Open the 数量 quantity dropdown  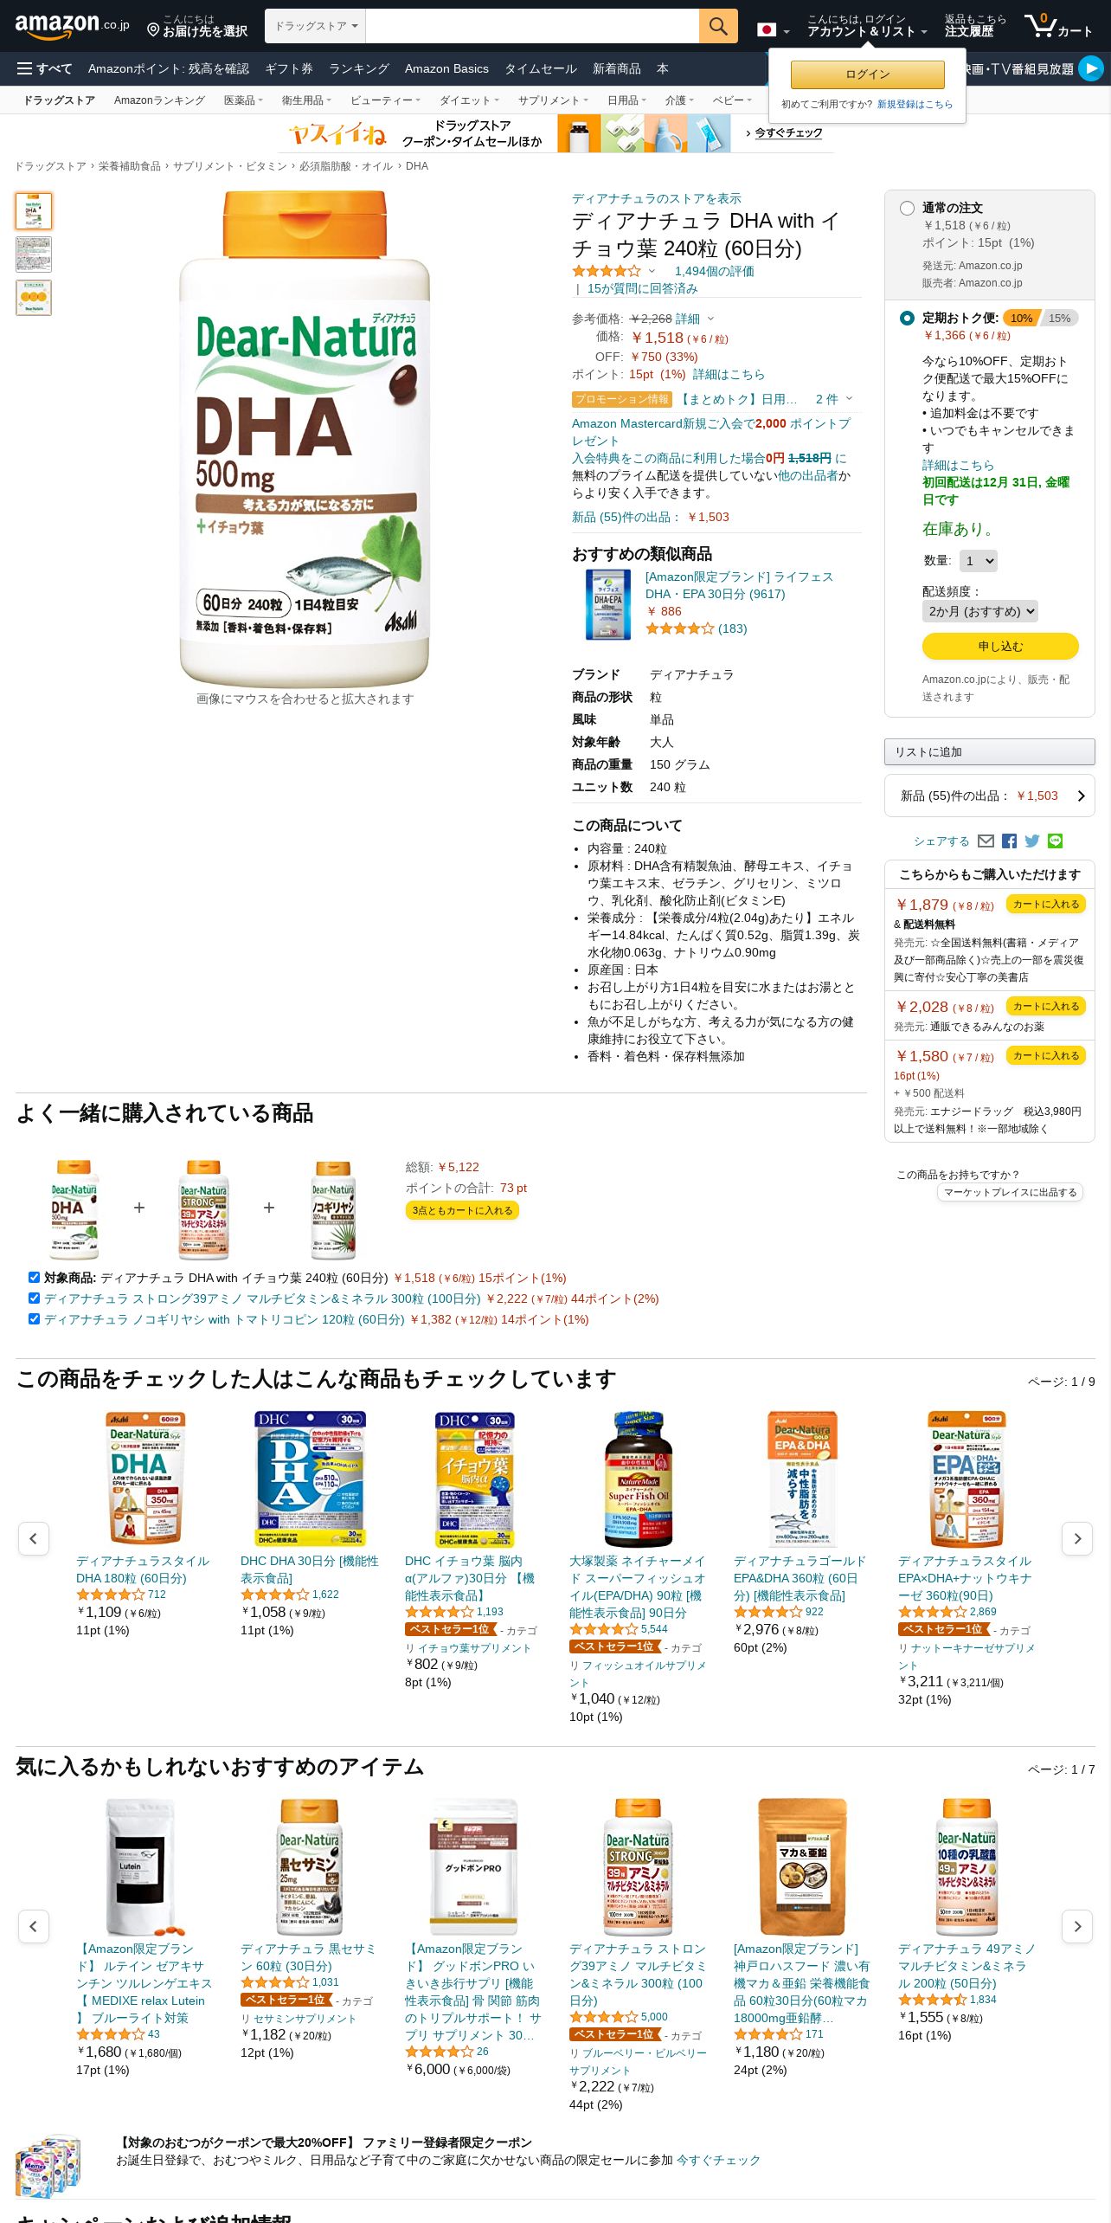pos(978,561)
